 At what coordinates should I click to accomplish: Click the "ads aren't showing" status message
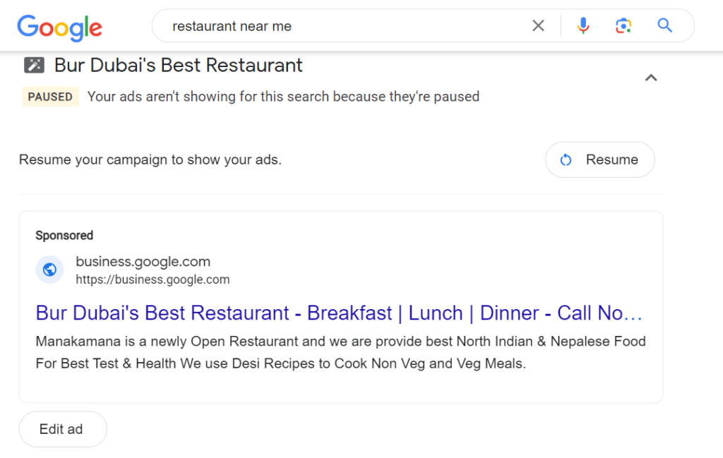click(x=283, y=97)
